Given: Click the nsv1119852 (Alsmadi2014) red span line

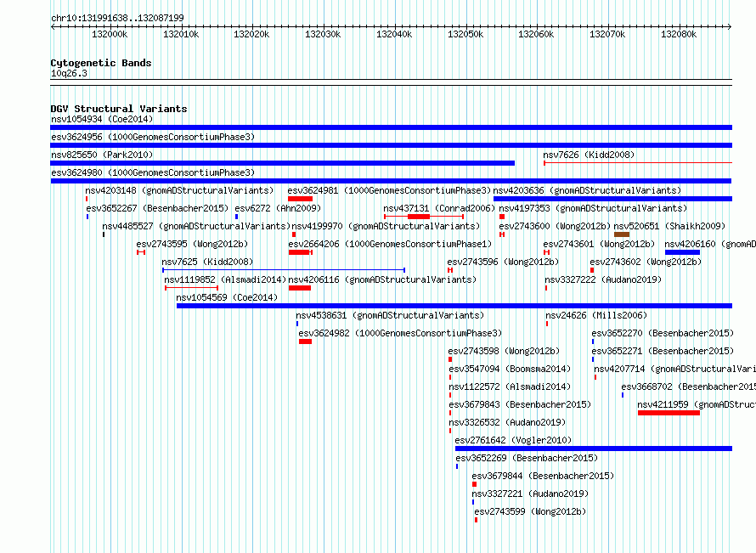Looking at the screenshot, I should [191, 288].
